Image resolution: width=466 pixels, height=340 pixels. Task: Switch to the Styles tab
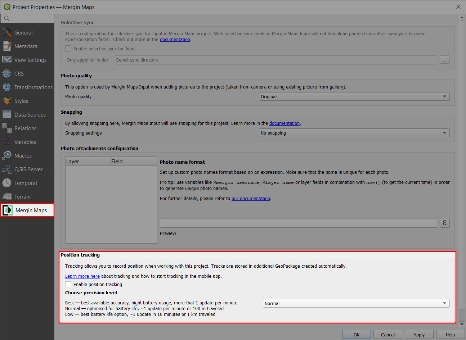pyautogui.click(x=21, y=101)
